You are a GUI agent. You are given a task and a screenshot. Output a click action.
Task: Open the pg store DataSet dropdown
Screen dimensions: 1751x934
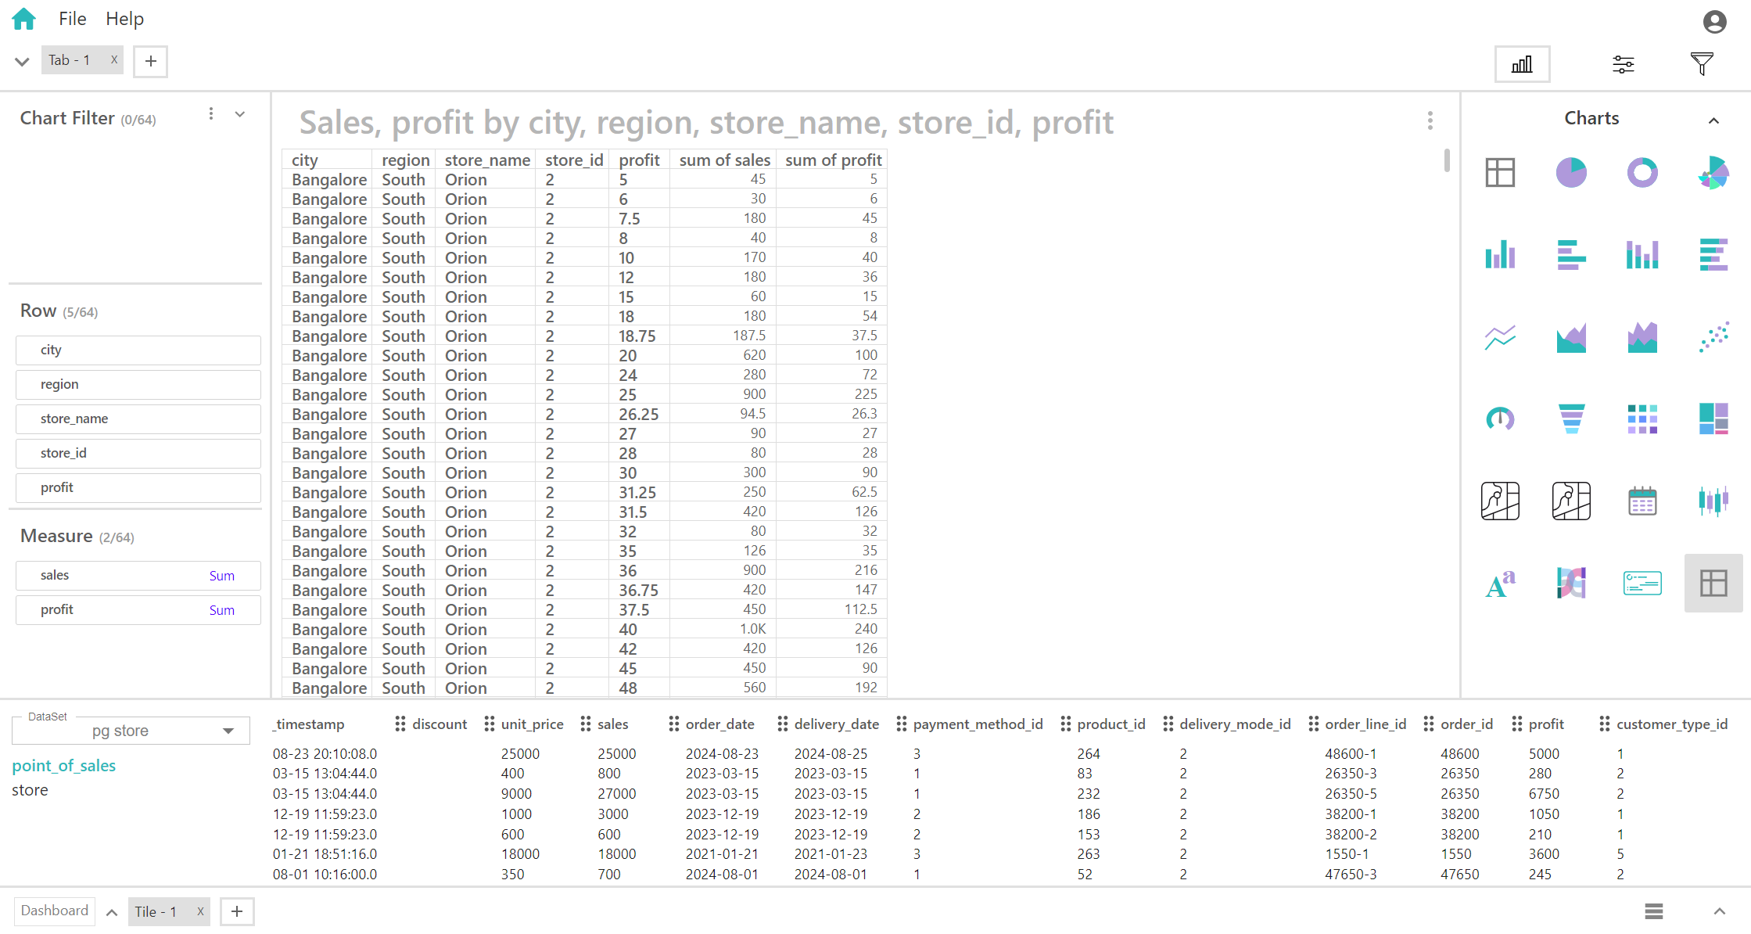(131, 731)
